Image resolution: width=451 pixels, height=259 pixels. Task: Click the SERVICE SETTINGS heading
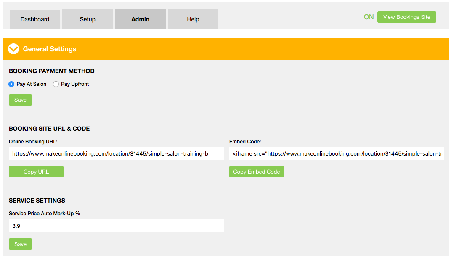click(x=37, y=201)
